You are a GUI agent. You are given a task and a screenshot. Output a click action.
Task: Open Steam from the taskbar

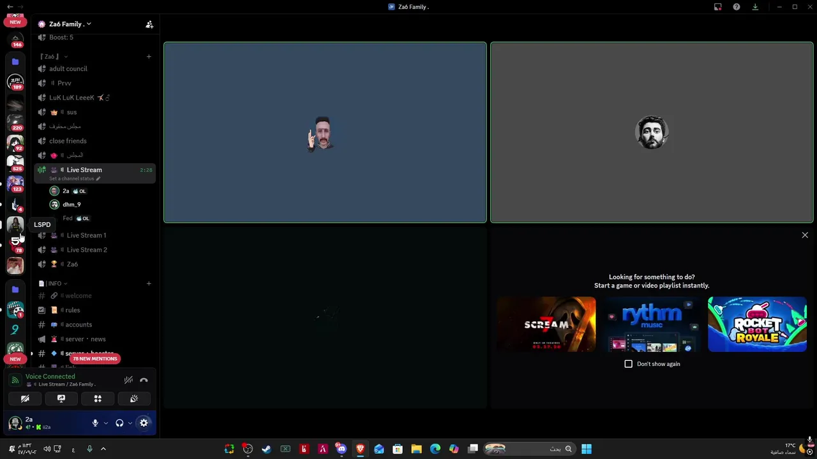click(x=267, y=449)
